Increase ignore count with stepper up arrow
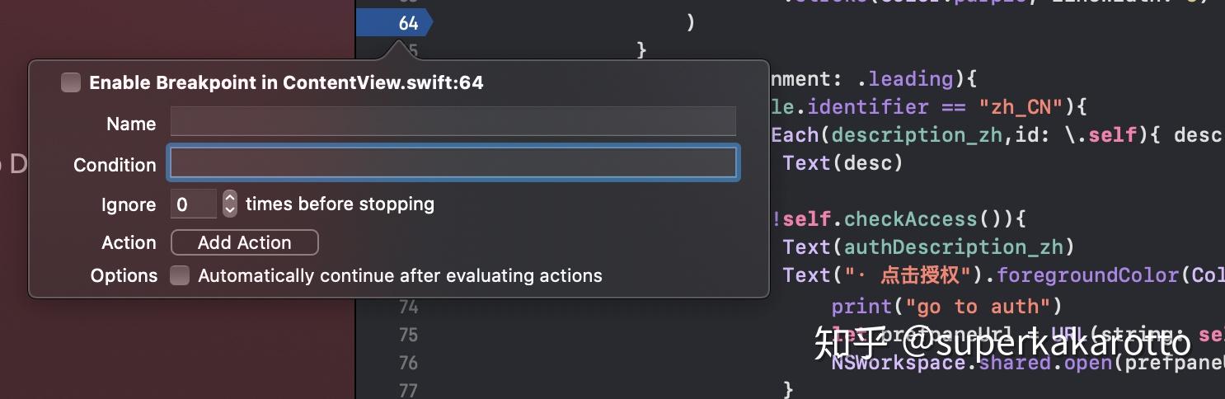 click(x=230, y=198)
